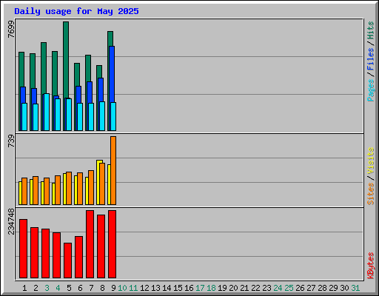
Task: Click the tallest green Hits bar for day 5
Action: click(66, 59)
